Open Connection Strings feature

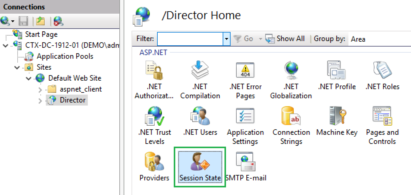click(291, 125)
